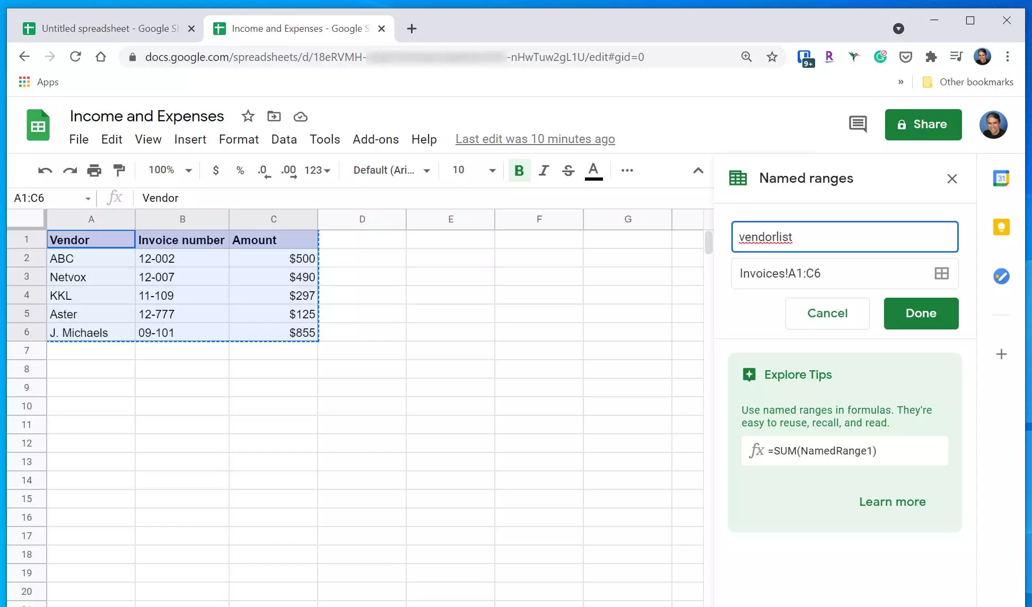Expand the 100% zoom dropdown
The height and width of the screenshot is (607, 1032).
point(170,170)
